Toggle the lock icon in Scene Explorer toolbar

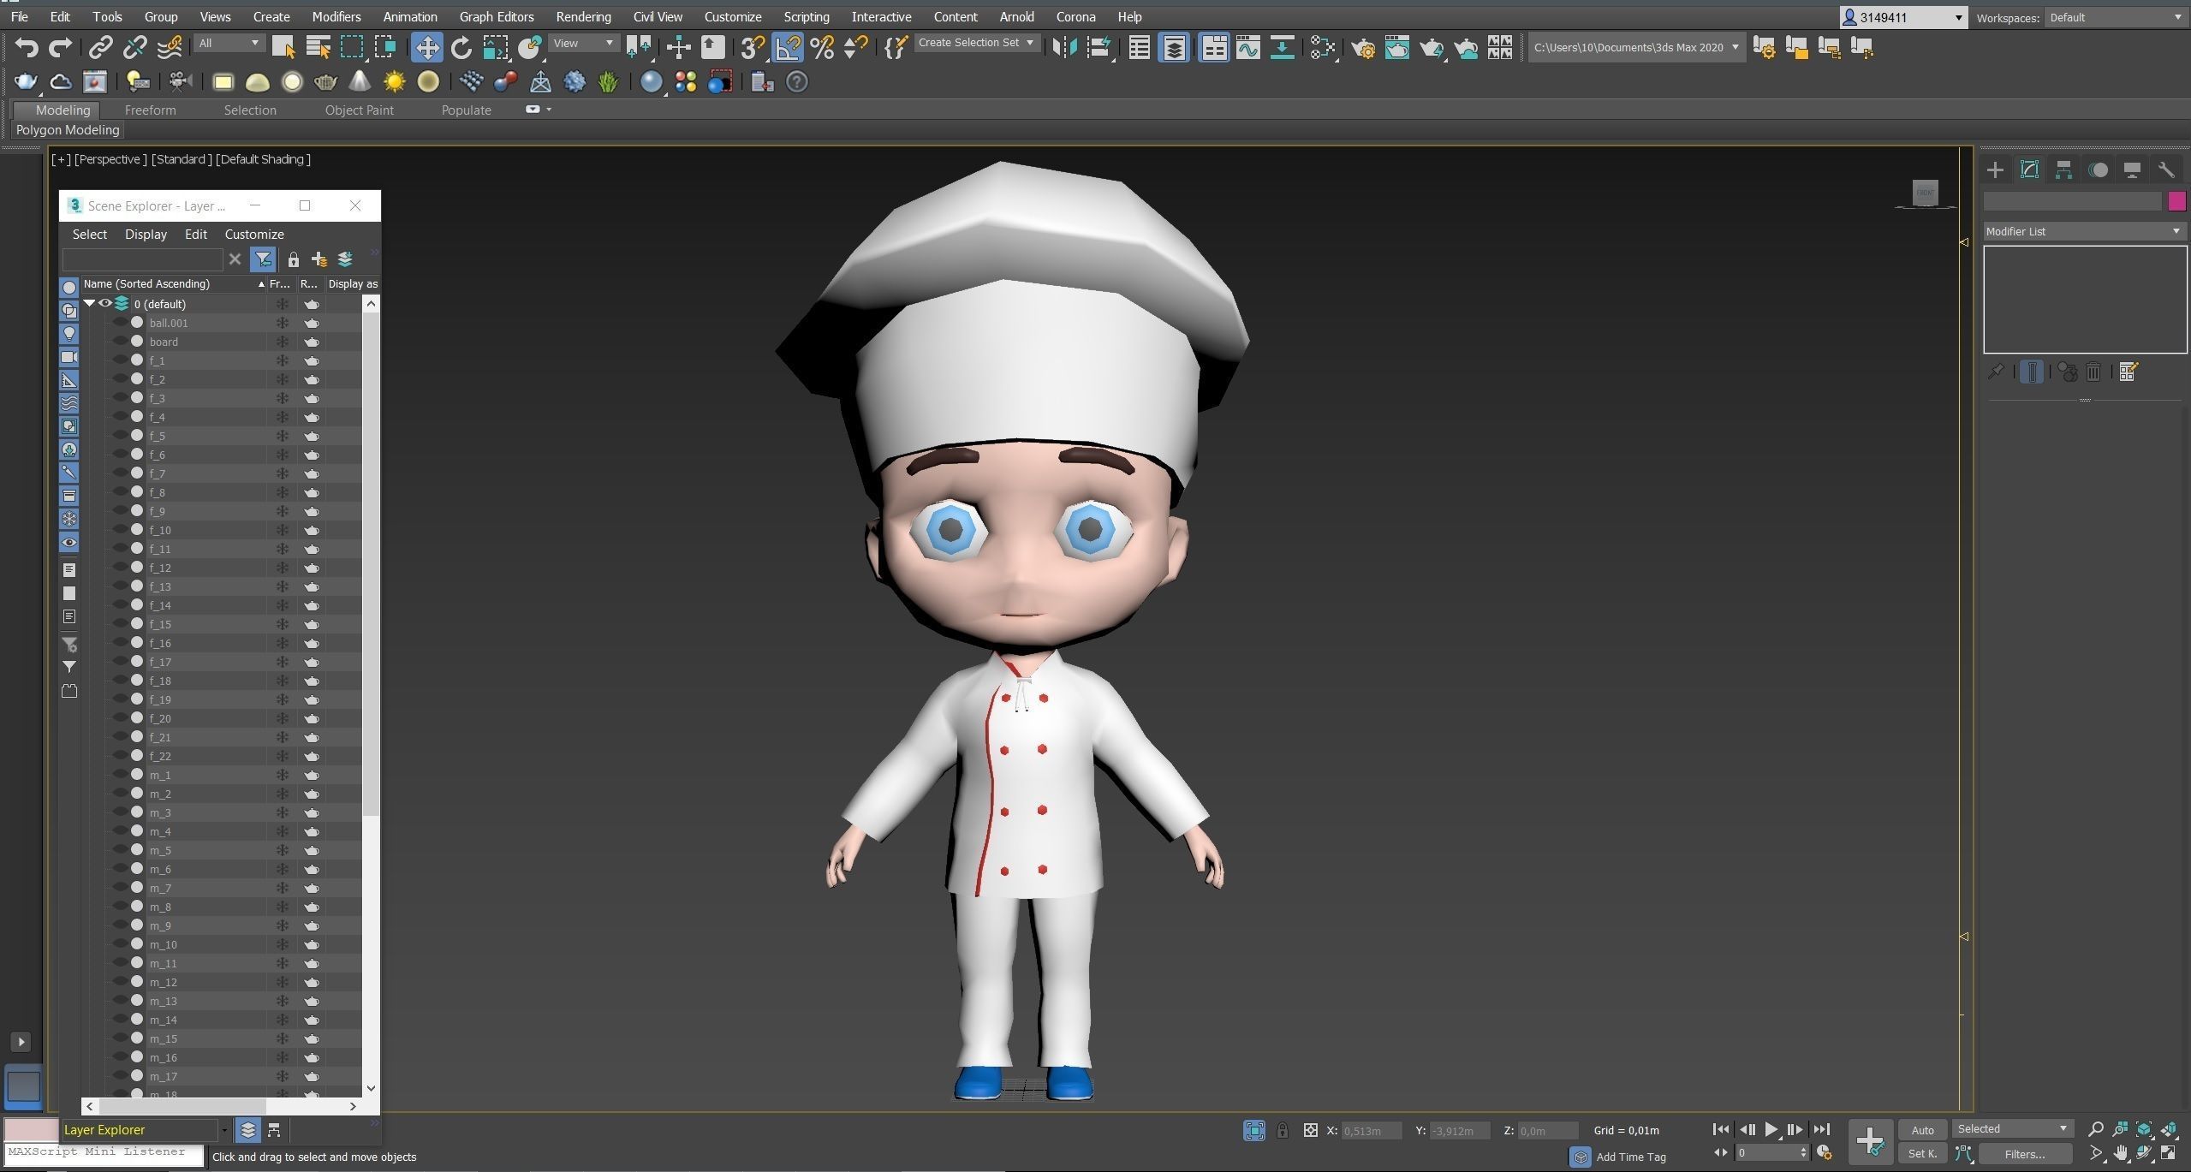tap(293, 259)
